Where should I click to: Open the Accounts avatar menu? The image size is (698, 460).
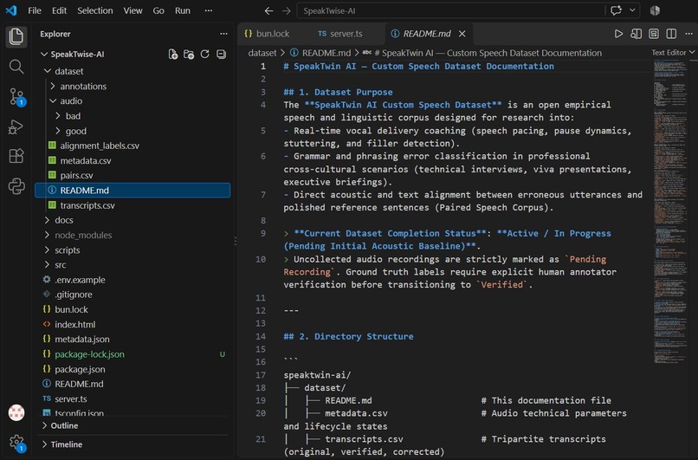tap(16, 413)
